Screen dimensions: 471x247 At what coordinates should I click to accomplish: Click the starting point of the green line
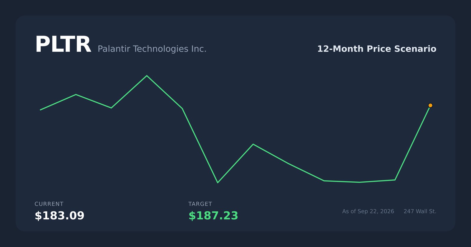point(41,110)
